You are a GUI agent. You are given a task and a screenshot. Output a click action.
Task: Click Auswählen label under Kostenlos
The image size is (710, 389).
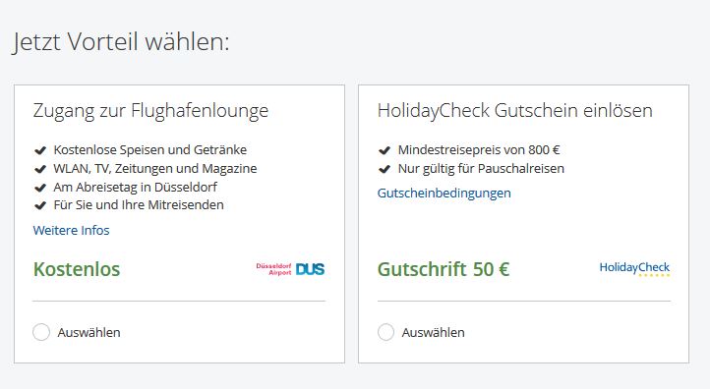(89, 332)
